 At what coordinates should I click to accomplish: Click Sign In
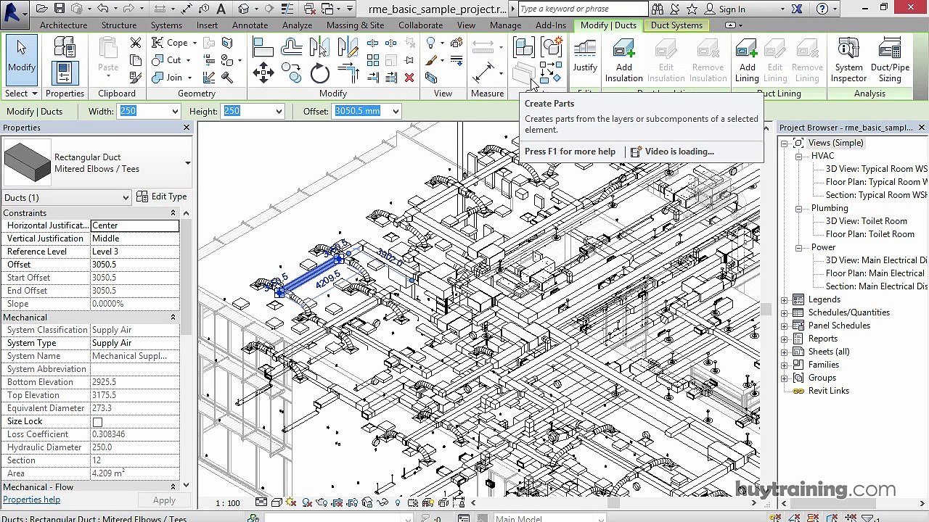pos(732,9)
